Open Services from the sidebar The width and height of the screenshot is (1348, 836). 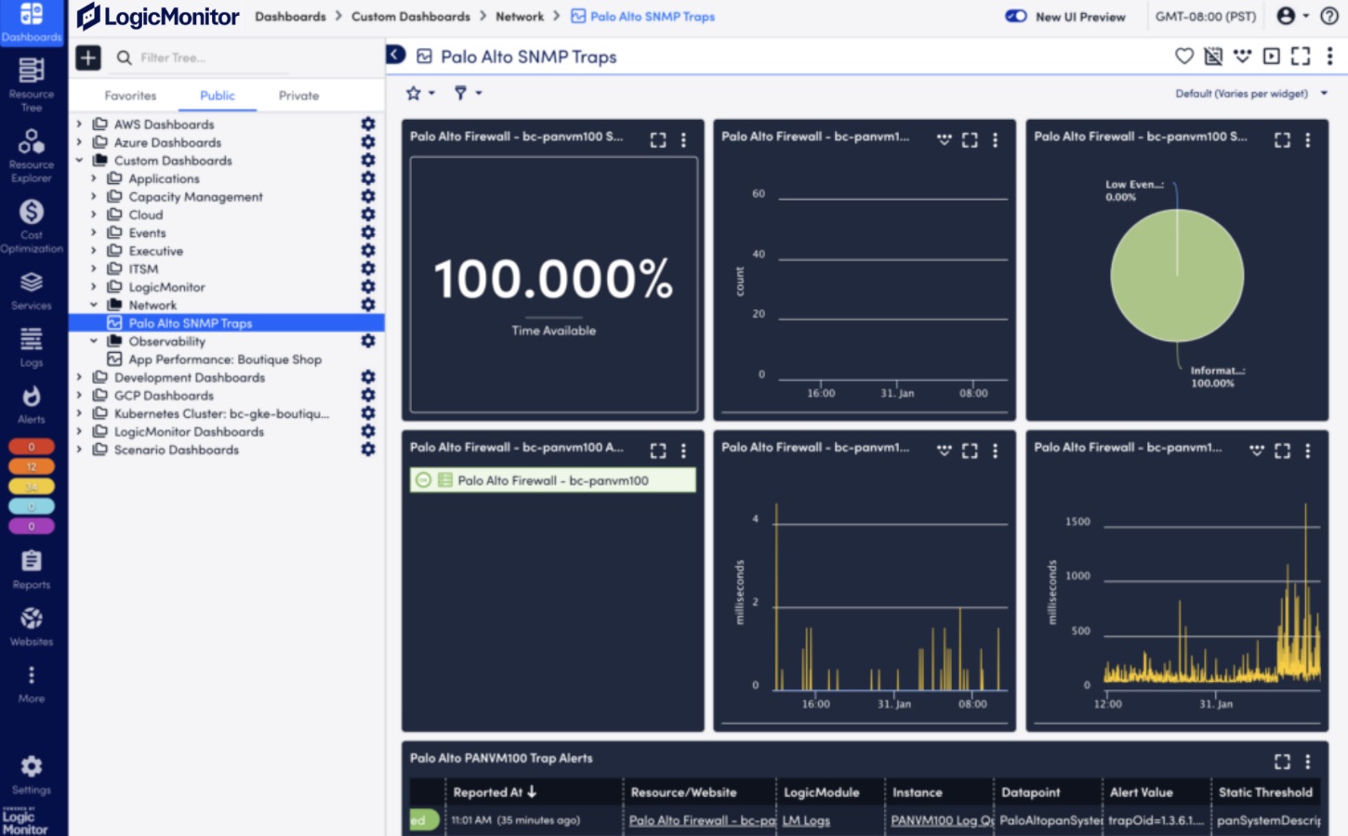32,292
